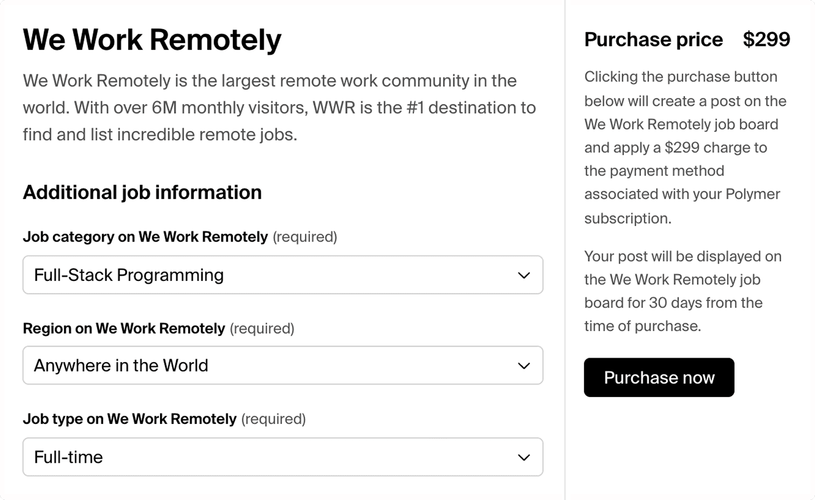Click the chevron arrow in Job category field

[x=524, y=275]
